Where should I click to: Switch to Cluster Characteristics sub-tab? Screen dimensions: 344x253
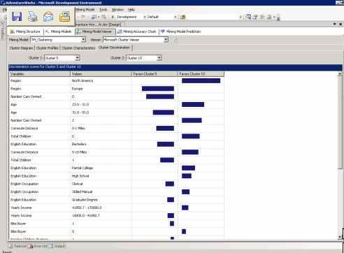point(78,48)
